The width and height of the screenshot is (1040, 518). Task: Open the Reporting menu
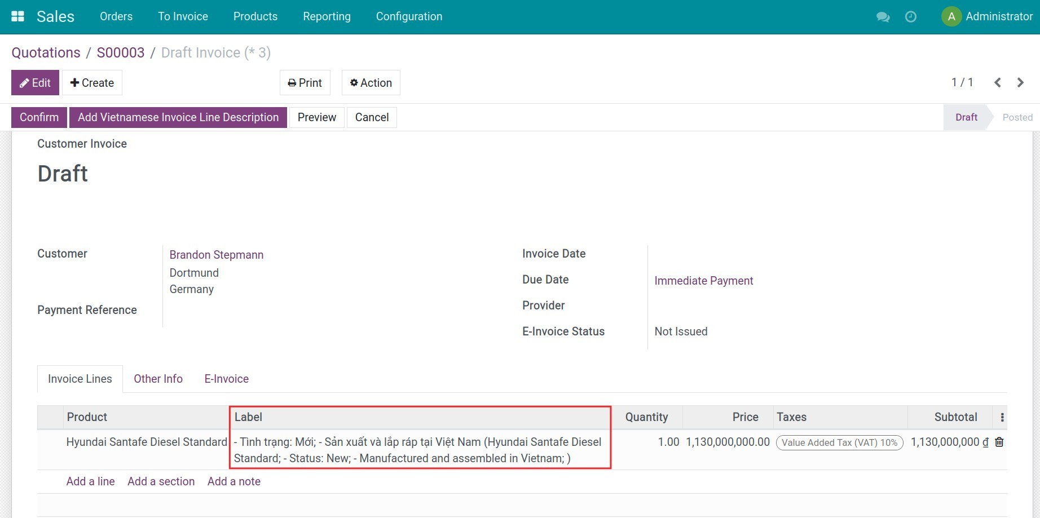[x=327, y=16]
